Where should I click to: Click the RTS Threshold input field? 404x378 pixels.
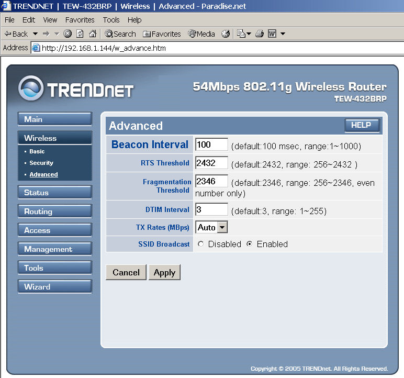[x=211, y=163]
